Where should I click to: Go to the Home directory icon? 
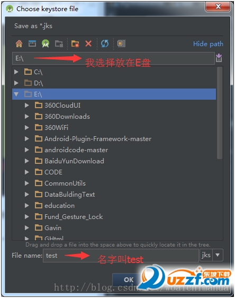19,43
